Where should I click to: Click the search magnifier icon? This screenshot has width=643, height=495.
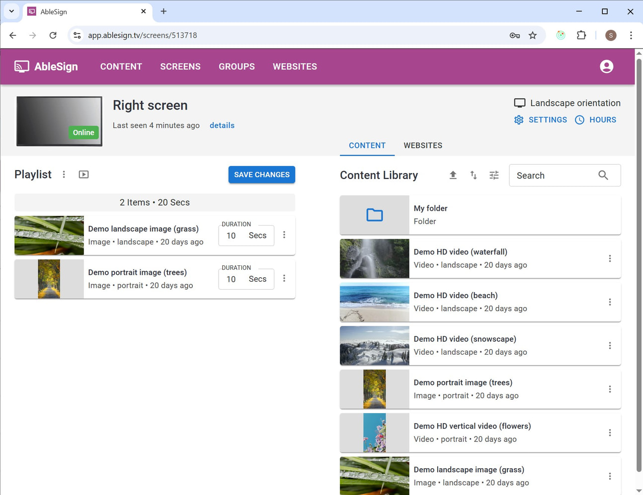pos(603,175)
